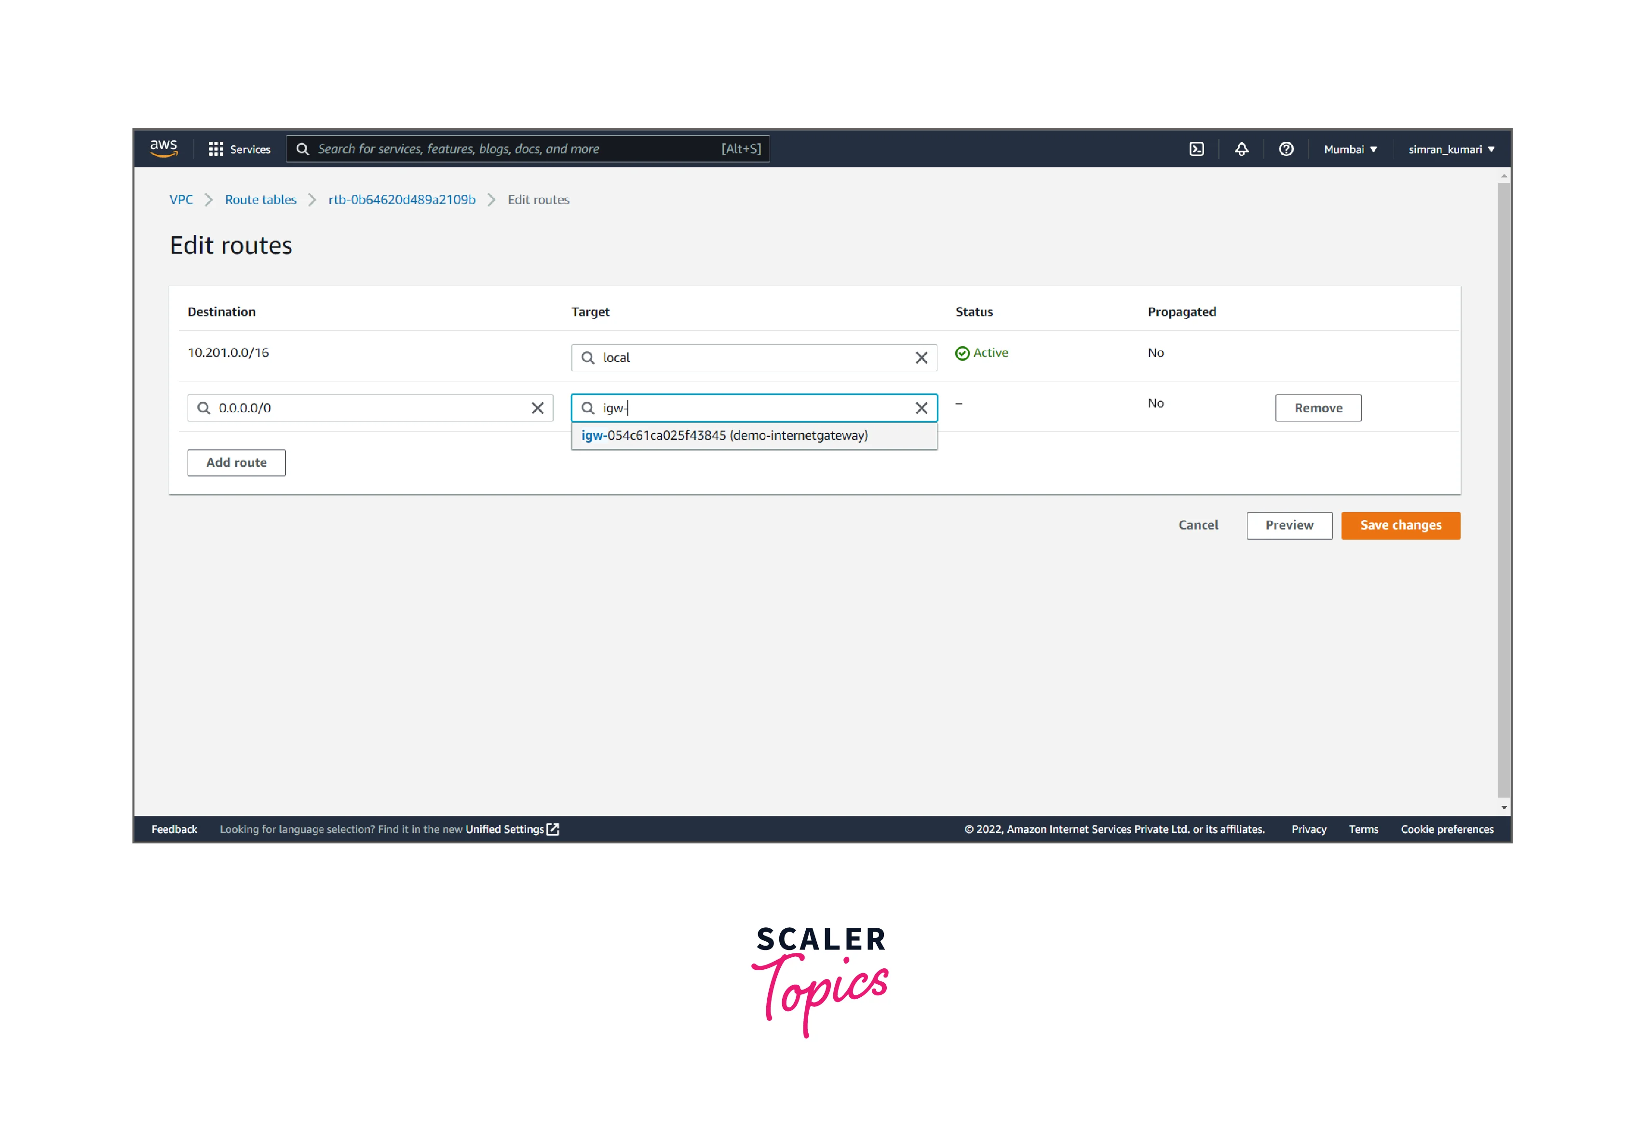Screen dimensions: 1640x1126
Task: Expand the Mumbai region dropdown
Action: click(1349, 149)
